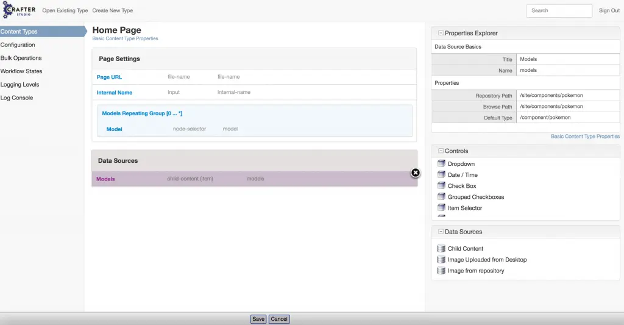Click the Check Box control icon

point(442,186)
